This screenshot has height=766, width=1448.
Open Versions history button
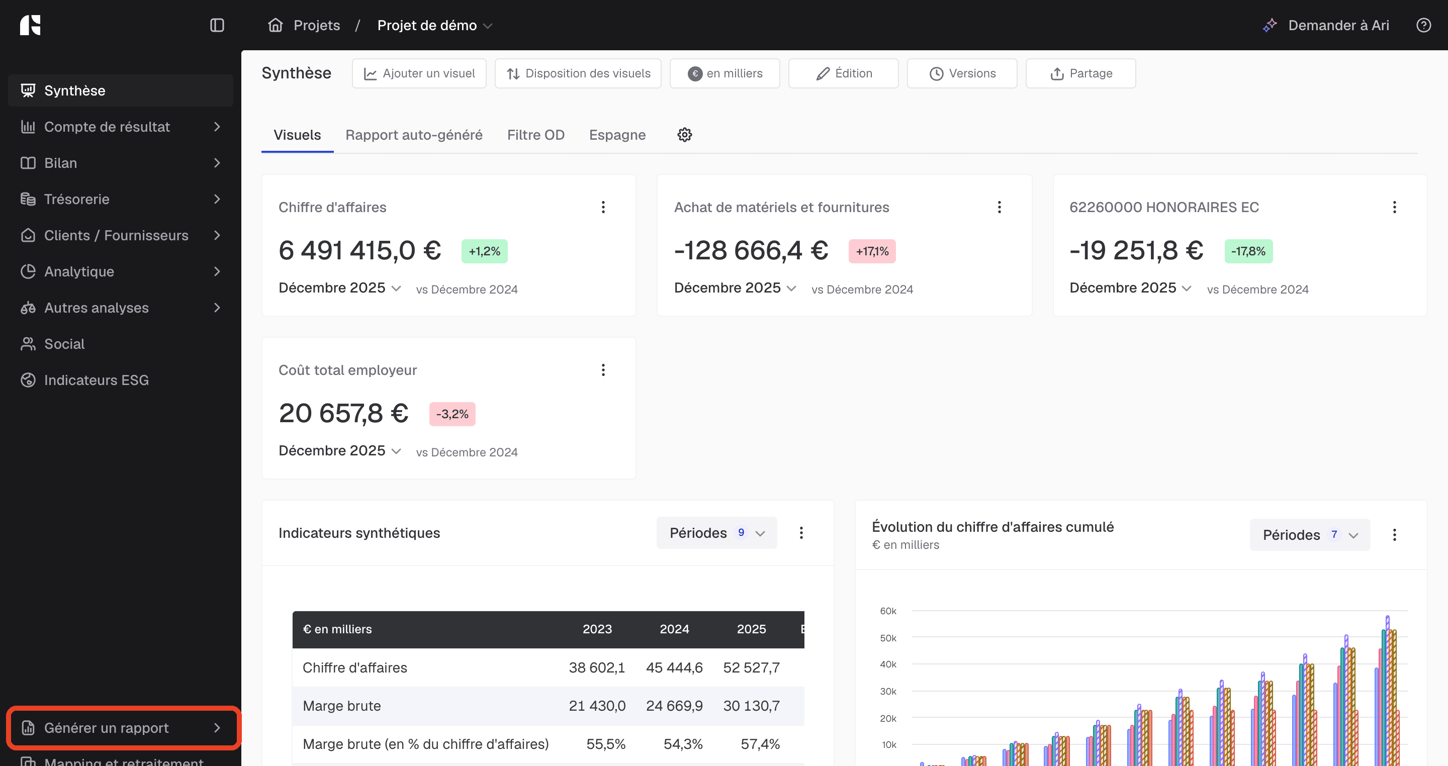(962, 73)
